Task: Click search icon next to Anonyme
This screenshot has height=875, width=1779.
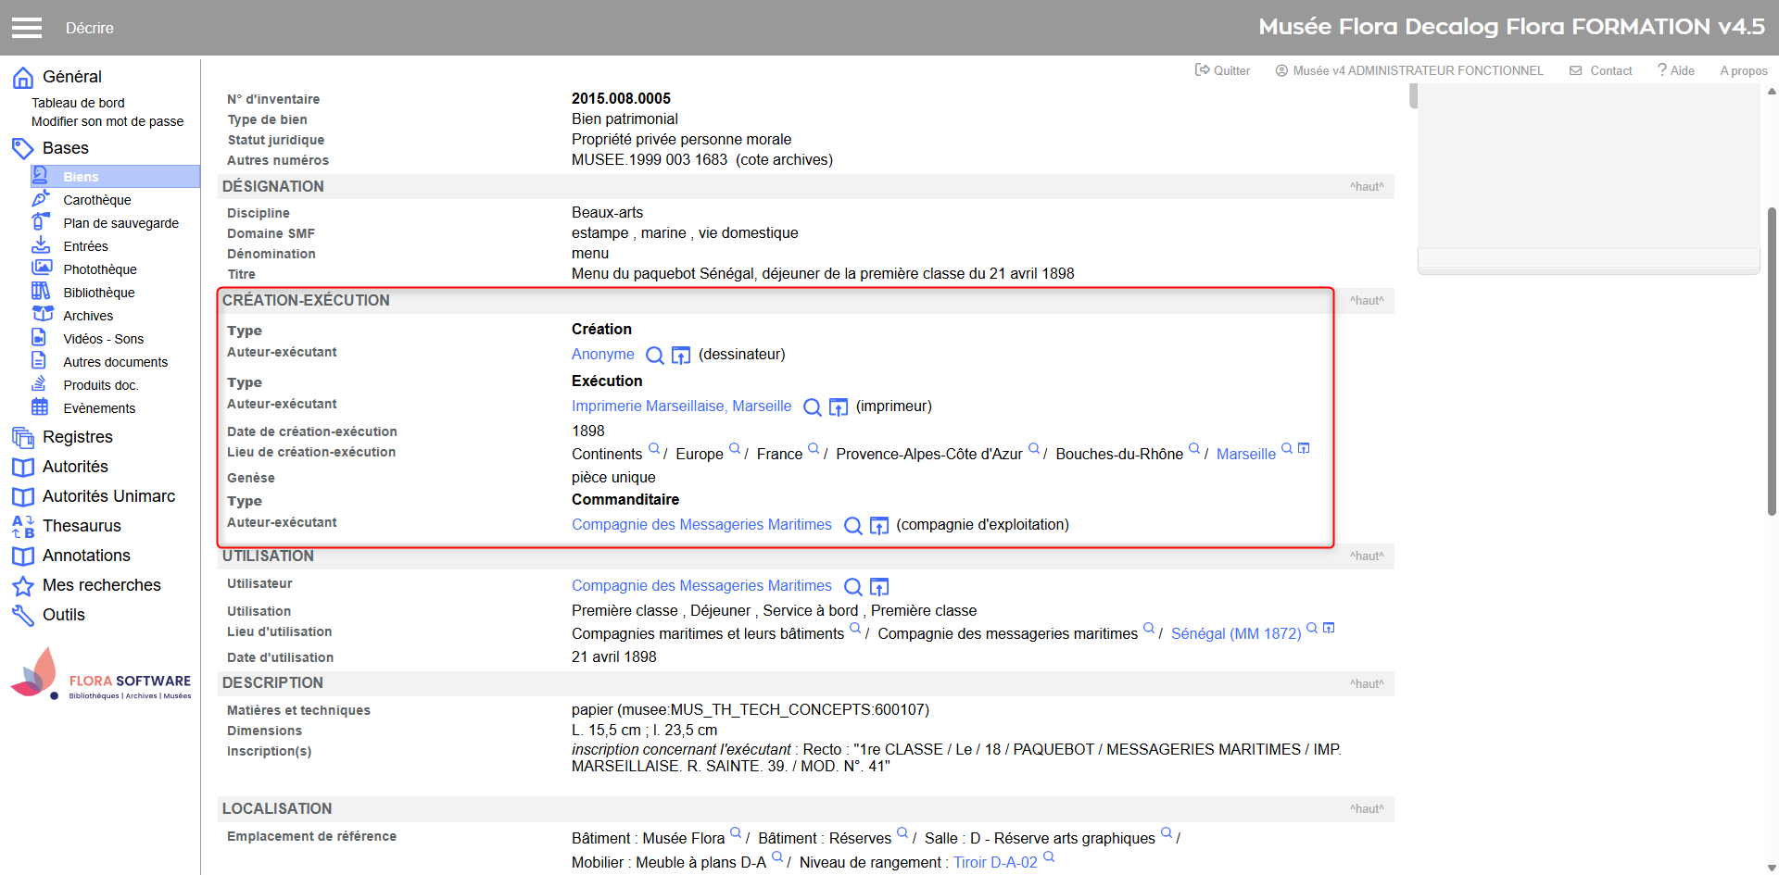Action: pos(654,356)
